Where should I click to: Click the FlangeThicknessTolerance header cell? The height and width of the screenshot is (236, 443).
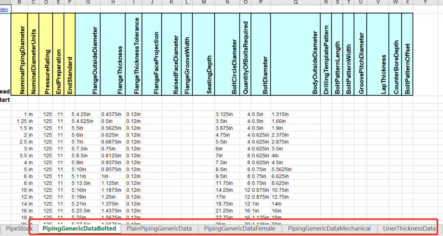coord(133,54)
